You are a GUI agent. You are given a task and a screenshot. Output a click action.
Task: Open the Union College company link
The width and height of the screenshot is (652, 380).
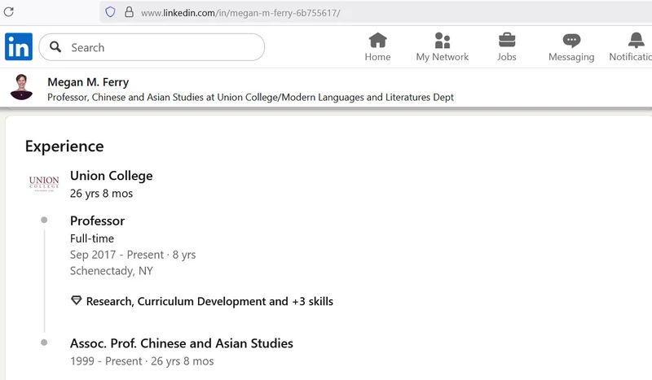(112, 176)
